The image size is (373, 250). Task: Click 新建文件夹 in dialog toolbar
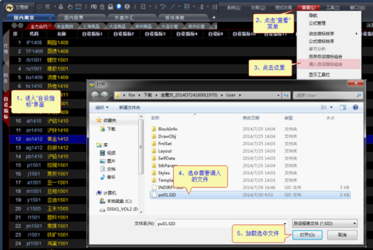point(129,108)
